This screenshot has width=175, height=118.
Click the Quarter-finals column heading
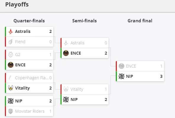pos(29,21)
